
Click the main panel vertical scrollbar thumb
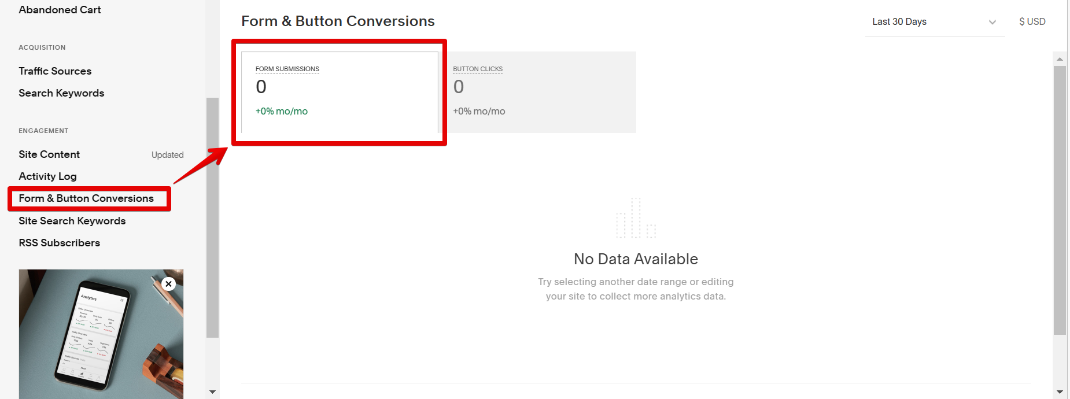click(1060, 199)
